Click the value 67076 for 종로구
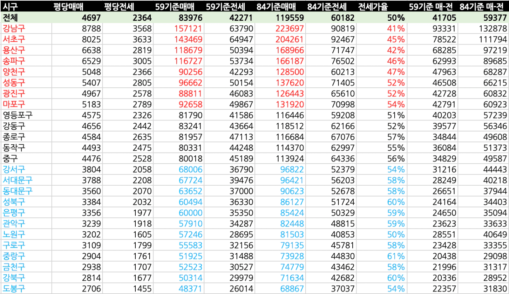509x294 pixels. (x=344, y=137)
